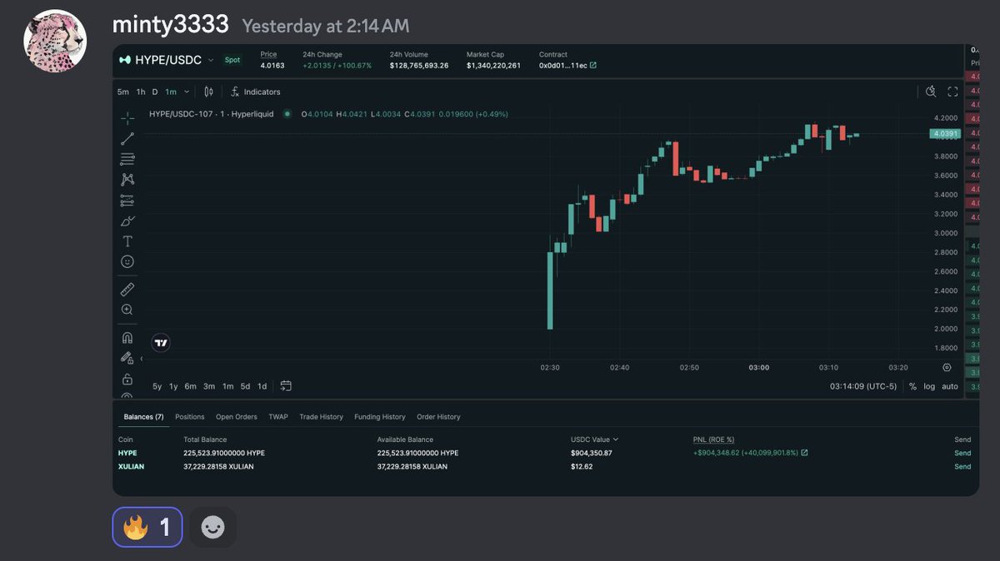The height and width of the screenshot is (561, 1000).
Task: Switch to the Open Orders tab
Action: (237, 416)
